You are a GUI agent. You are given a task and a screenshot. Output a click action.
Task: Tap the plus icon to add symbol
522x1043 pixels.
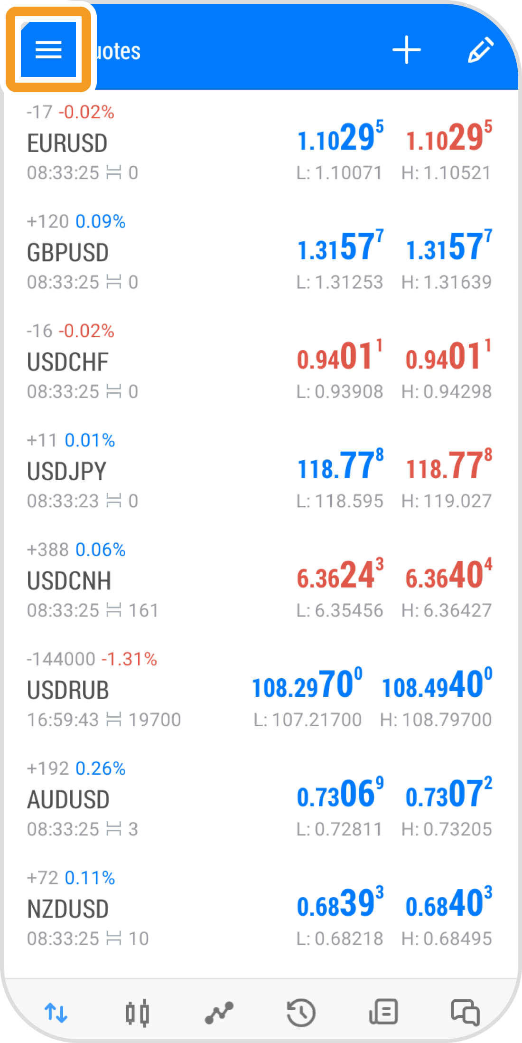click(407, 50)
